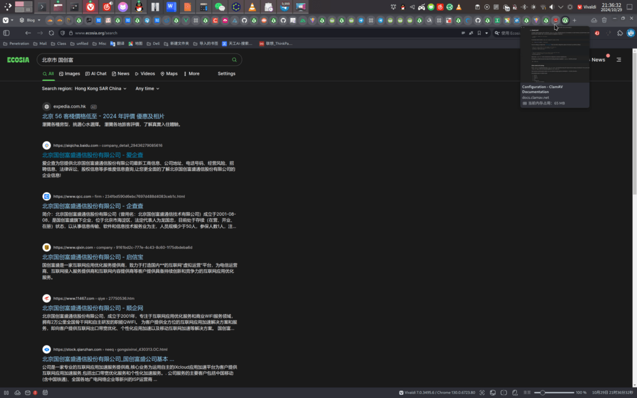Click the Ecosia News notification link
Screen dimensions: 637x398
pyautogui.click(x=598, y=60)
